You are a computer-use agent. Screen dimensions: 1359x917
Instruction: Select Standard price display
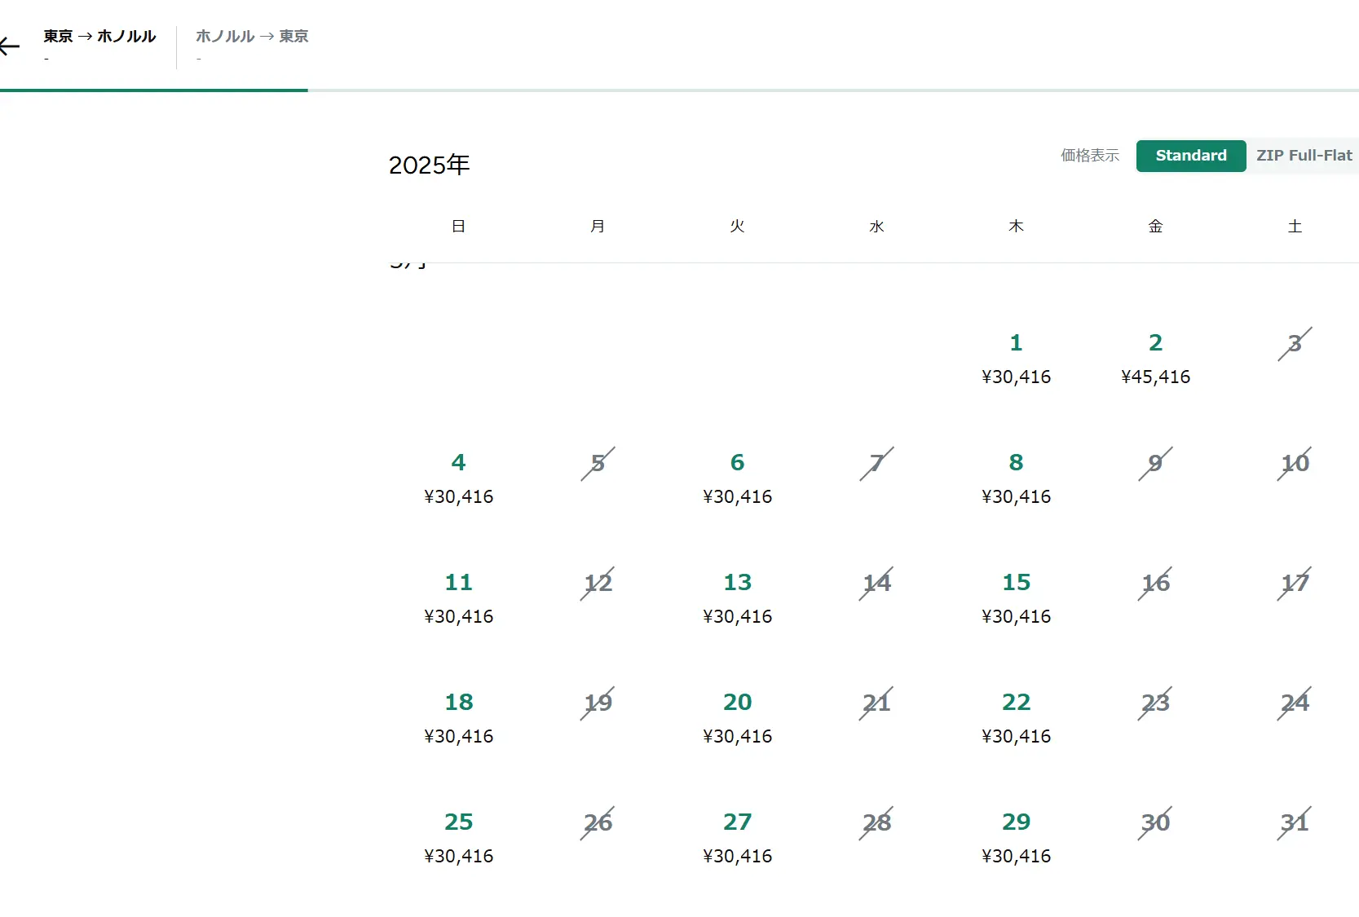point(1190,156)
